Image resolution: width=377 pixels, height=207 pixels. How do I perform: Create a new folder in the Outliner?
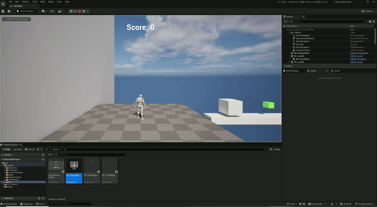(370, 22)
